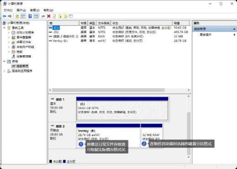Image resolution: width=237 pixels, height=169 pixels.
Task: Select the 磁盘 1 disk label box
Action: coord(62,108)
